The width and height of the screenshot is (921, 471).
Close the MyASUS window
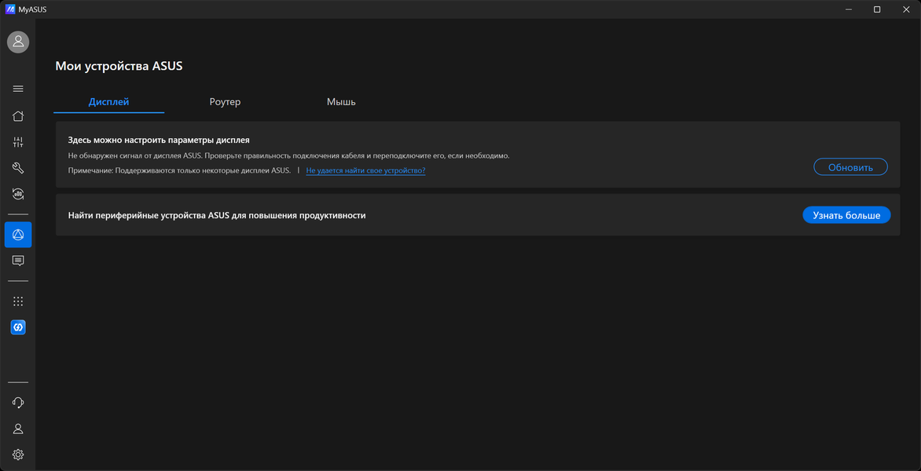click(905, 9)
